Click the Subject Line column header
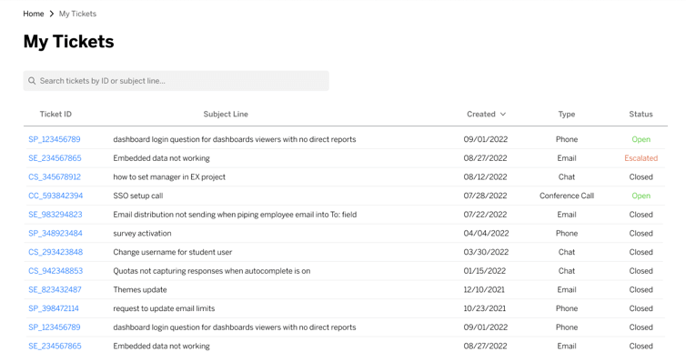 coord(226,114)
